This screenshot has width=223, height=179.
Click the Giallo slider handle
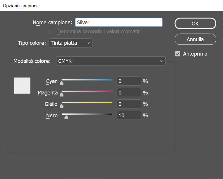(x=61, y=106)
